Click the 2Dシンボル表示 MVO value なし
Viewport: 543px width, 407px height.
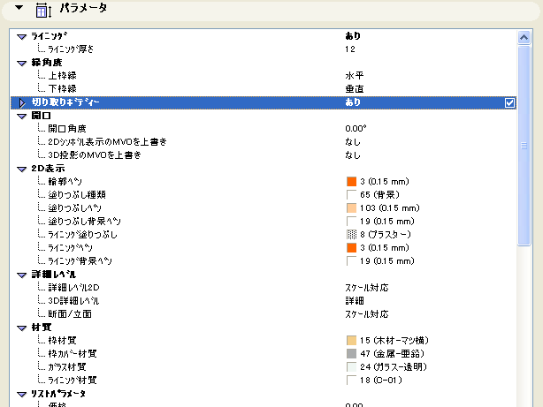pos(353,142)
